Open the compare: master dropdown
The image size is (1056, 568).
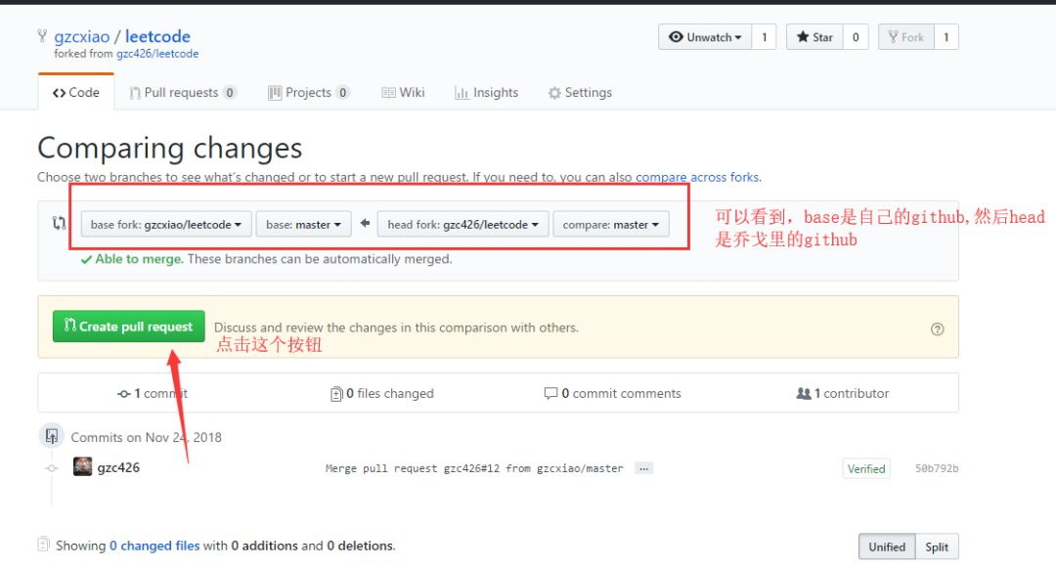[x=611, y=224]
